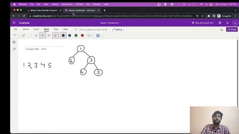Go back in Chrome
The width and height of the screenshot is (239, 134).
click(x=14, y=16)
